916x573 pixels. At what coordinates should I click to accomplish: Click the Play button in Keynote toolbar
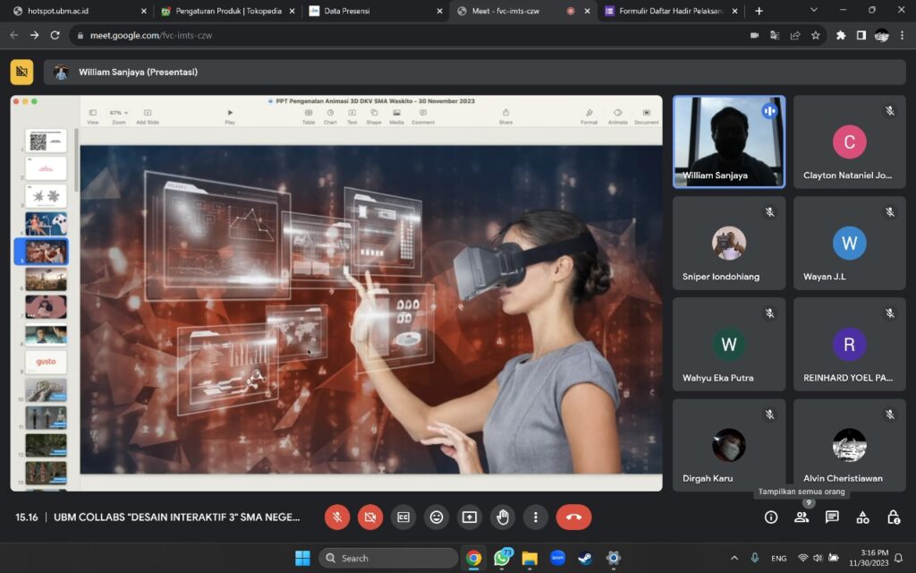point(230,115)
